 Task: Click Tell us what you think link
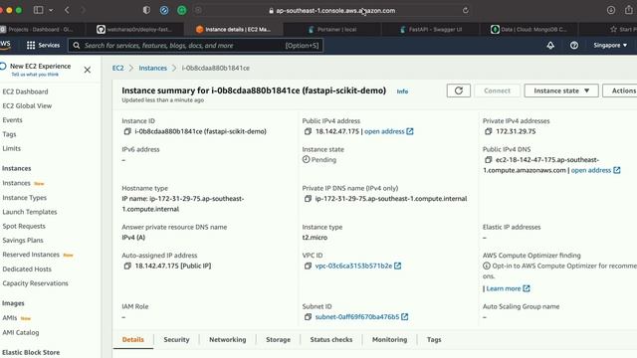coord(35,75)
